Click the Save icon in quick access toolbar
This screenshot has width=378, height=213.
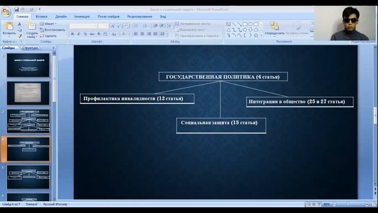(17, 9)
